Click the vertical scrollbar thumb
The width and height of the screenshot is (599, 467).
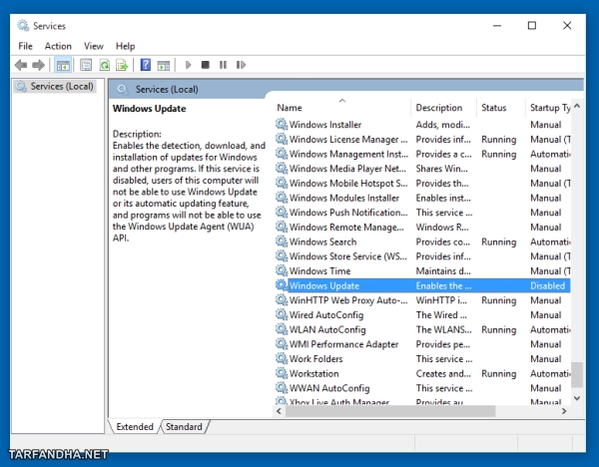(577, 375)
